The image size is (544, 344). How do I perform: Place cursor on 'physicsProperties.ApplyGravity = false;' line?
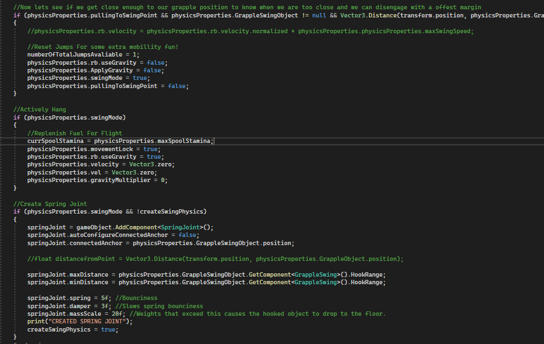(x=96, y=71)
